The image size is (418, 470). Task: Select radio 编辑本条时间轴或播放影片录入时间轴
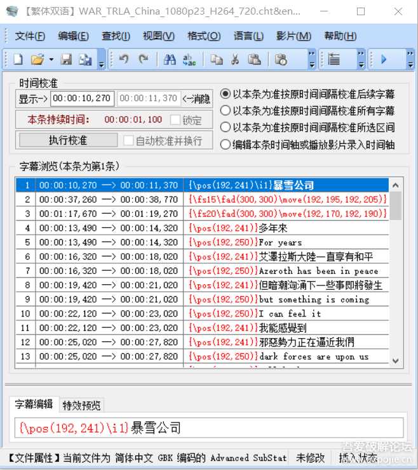[x=226, y=145]
